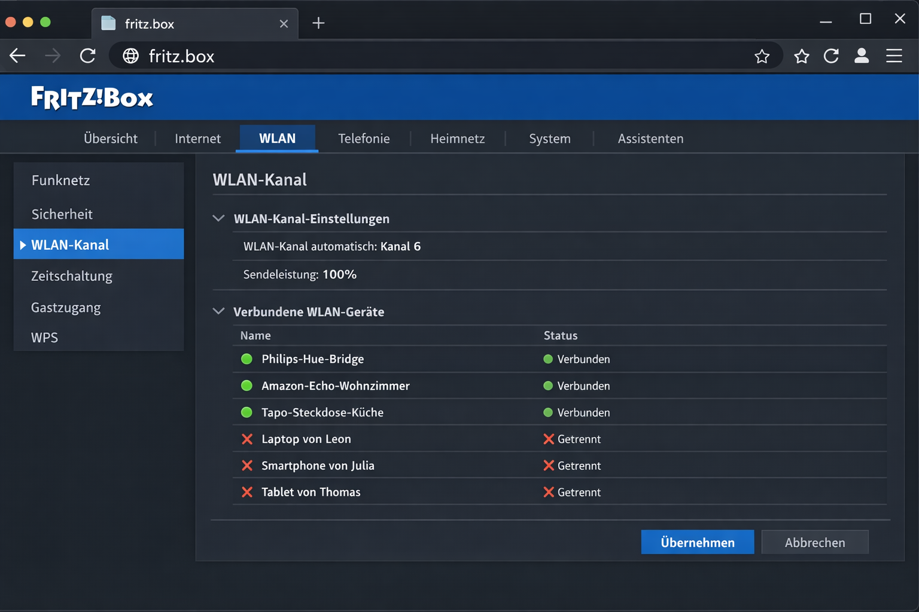Image resolution: width=919 pixels, height=612 pixels.
Task: Click the WLAN-Kanal page heading
Action: tap(260, 180)
